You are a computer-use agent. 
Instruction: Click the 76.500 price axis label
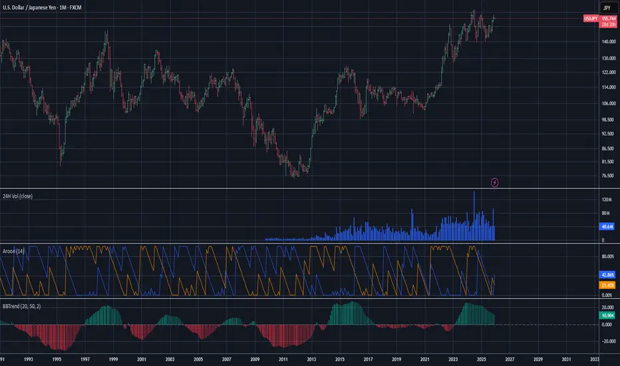608,175
